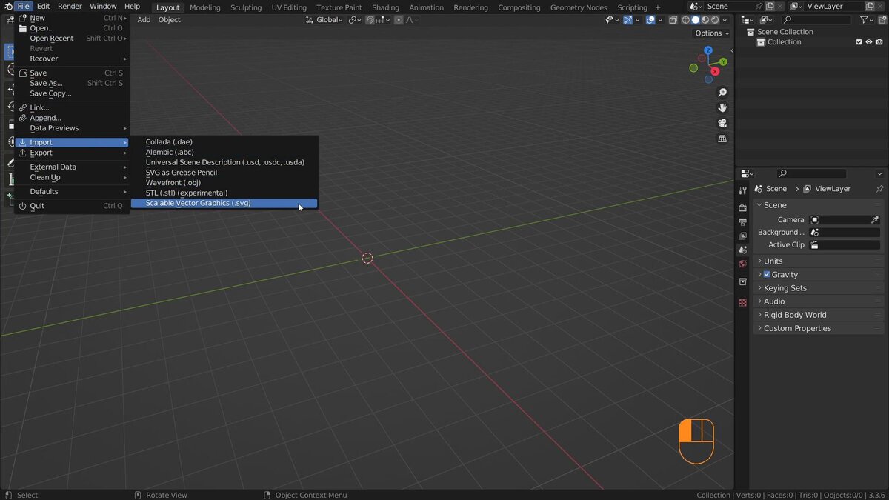The width and height of the screenshot is (889, 500).
Task: Expand the Units panel
Action: (819, 261)
